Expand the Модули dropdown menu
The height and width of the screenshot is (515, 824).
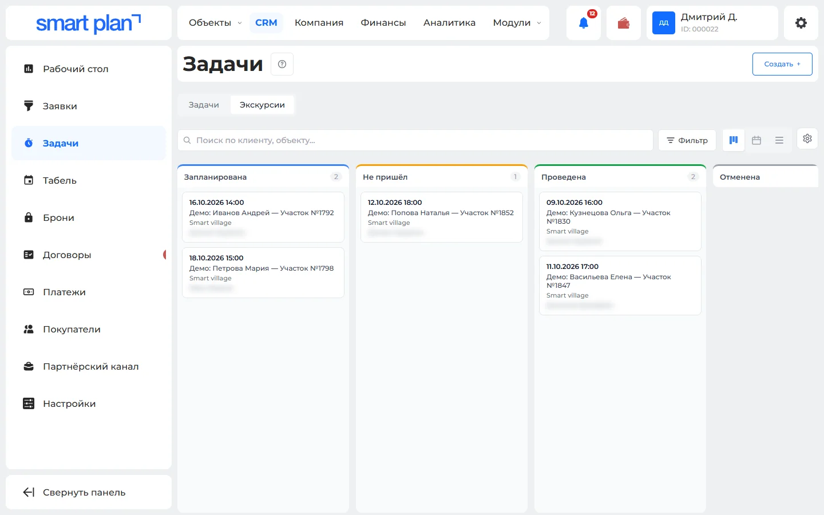point(517,23)
